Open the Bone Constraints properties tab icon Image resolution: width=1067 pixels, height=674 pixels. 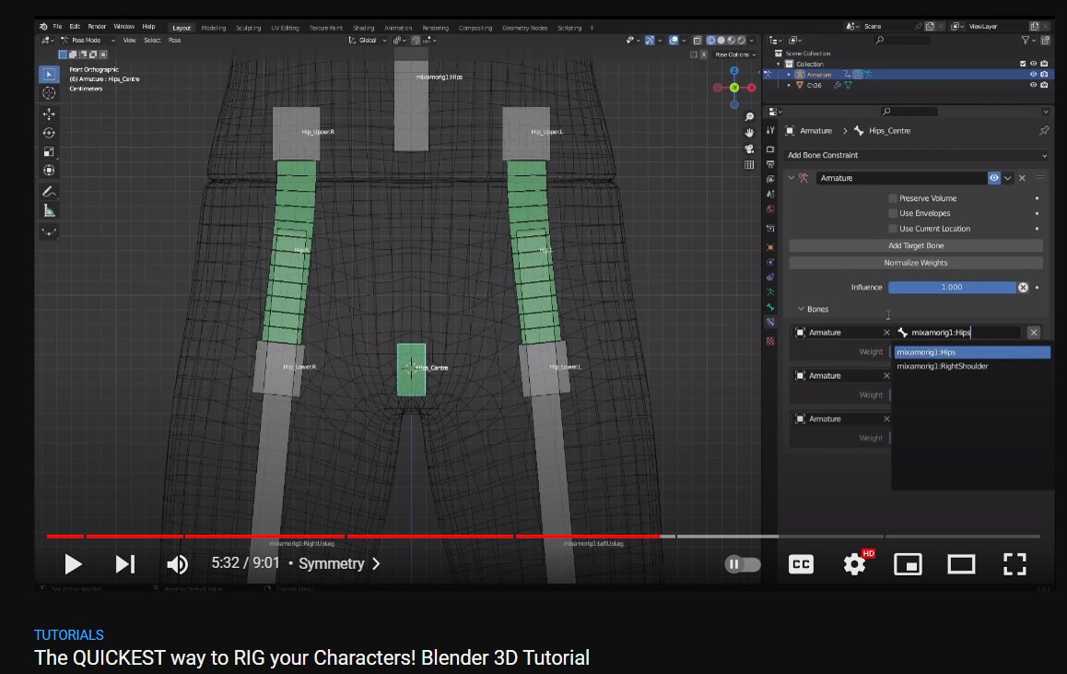[x=770, y=322]
